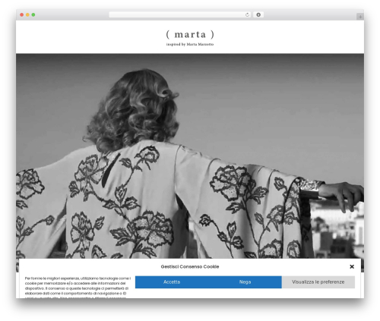This screenshot has height=321, width=380.
Task: Click the yellow minimize window button
Action: point(27,15)
